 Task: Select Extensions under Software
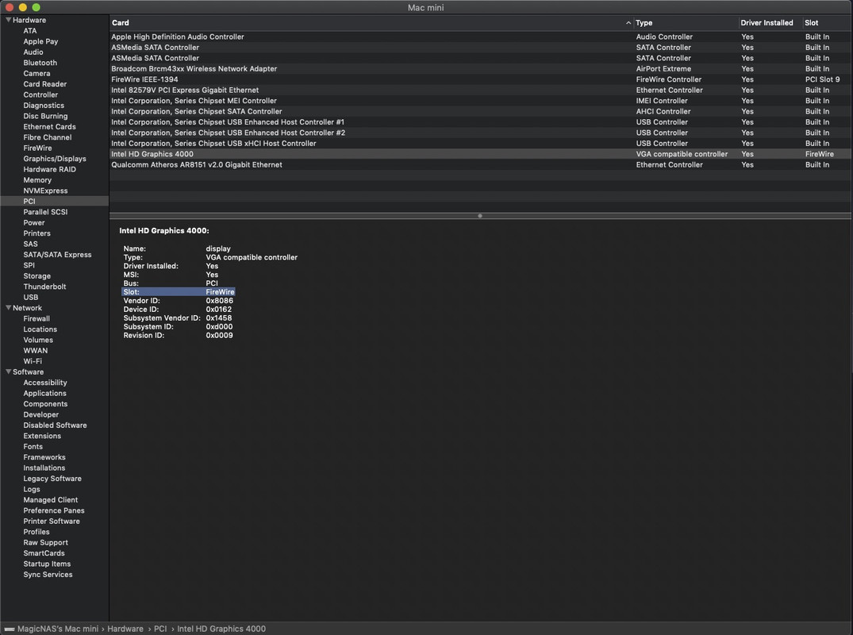point(42,436)
